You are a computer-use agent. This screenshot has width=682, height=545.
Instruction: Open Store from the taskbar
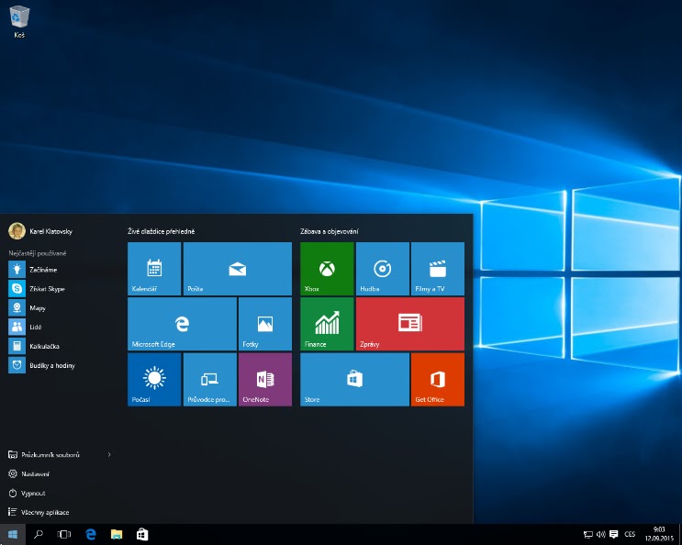[142, 534]
